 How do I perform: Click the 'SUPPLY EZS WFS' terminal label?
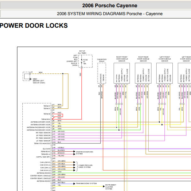click(x=43, y=157)
